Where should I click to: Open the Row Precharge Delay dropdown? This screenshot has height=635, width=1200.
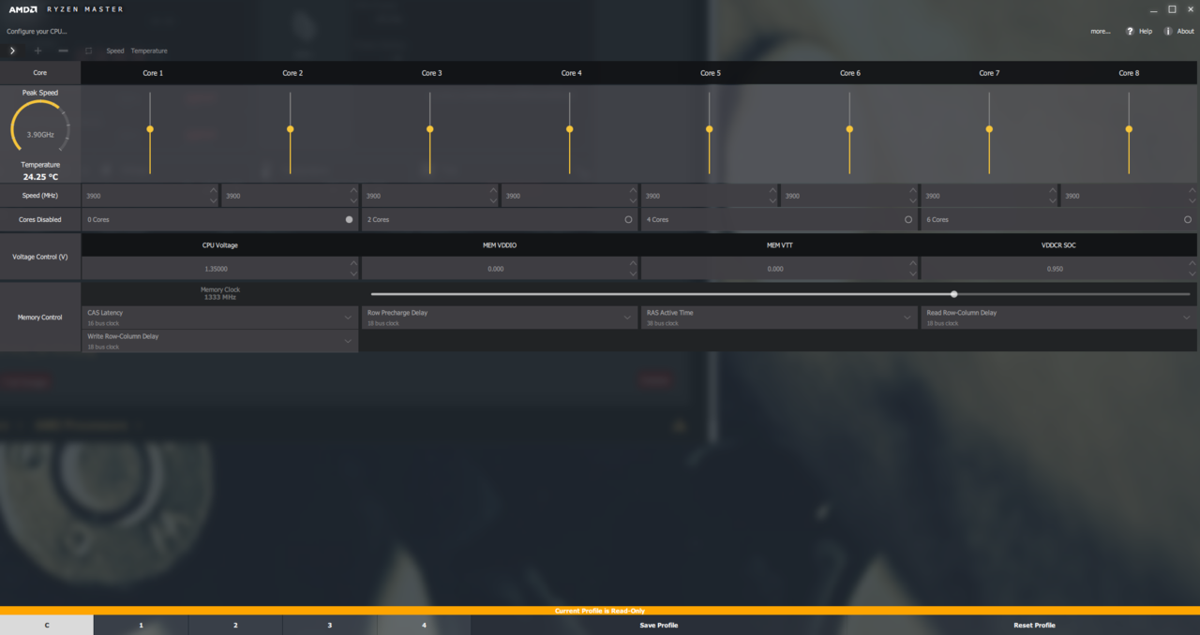tap(628, 317)
